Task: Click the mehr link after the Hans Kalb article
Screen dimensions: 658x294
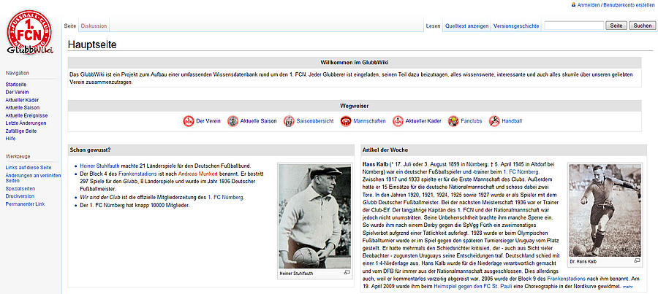Action: coord(627,287)
